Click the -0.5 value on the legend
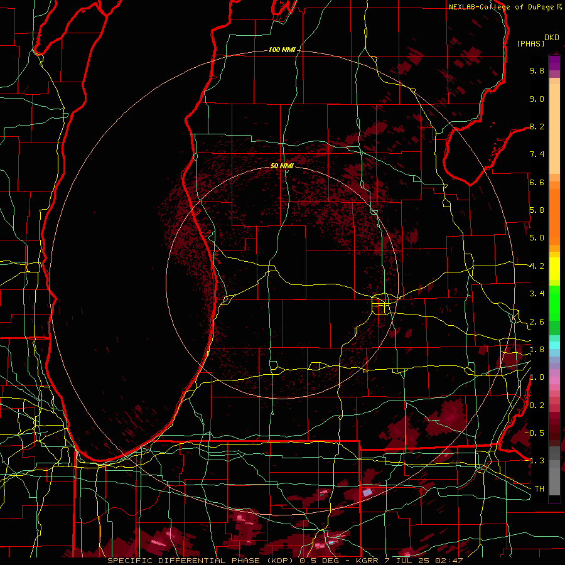 point(534,433)
